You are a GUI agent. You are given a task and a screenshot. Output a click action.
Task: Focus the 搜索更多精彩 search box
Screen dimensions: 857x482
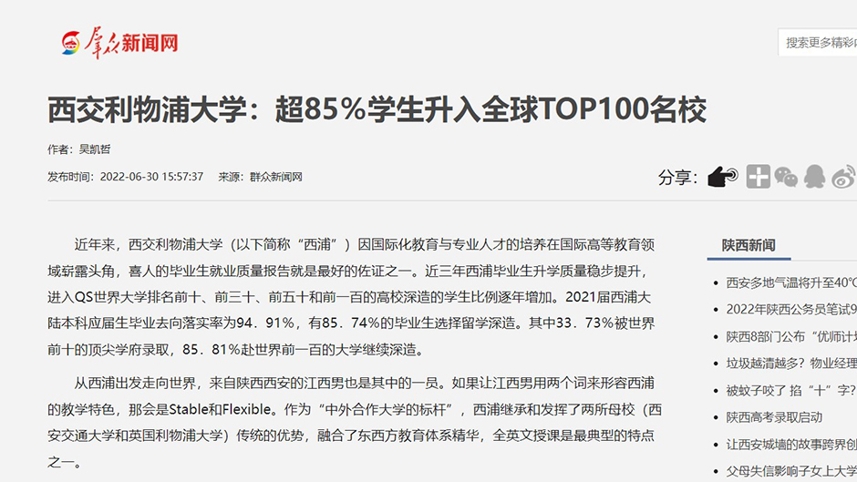click(818, 42)
